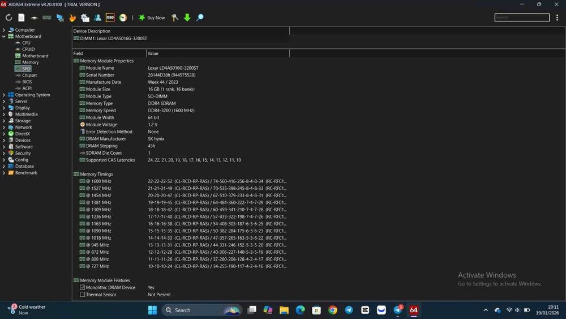Select the Database tree item

click(x=24, y=166)
